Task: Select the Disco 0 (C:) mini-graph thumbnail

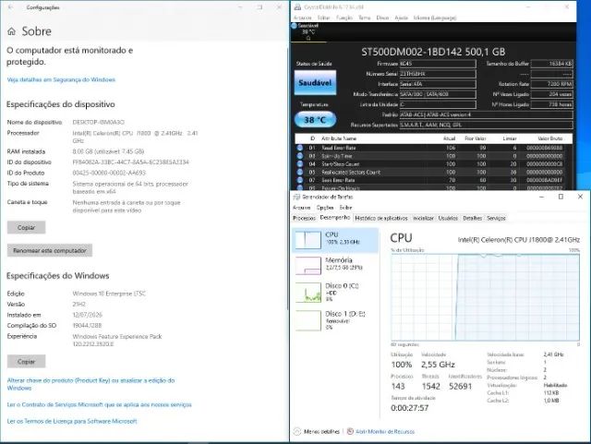Action: coord(308,293)
